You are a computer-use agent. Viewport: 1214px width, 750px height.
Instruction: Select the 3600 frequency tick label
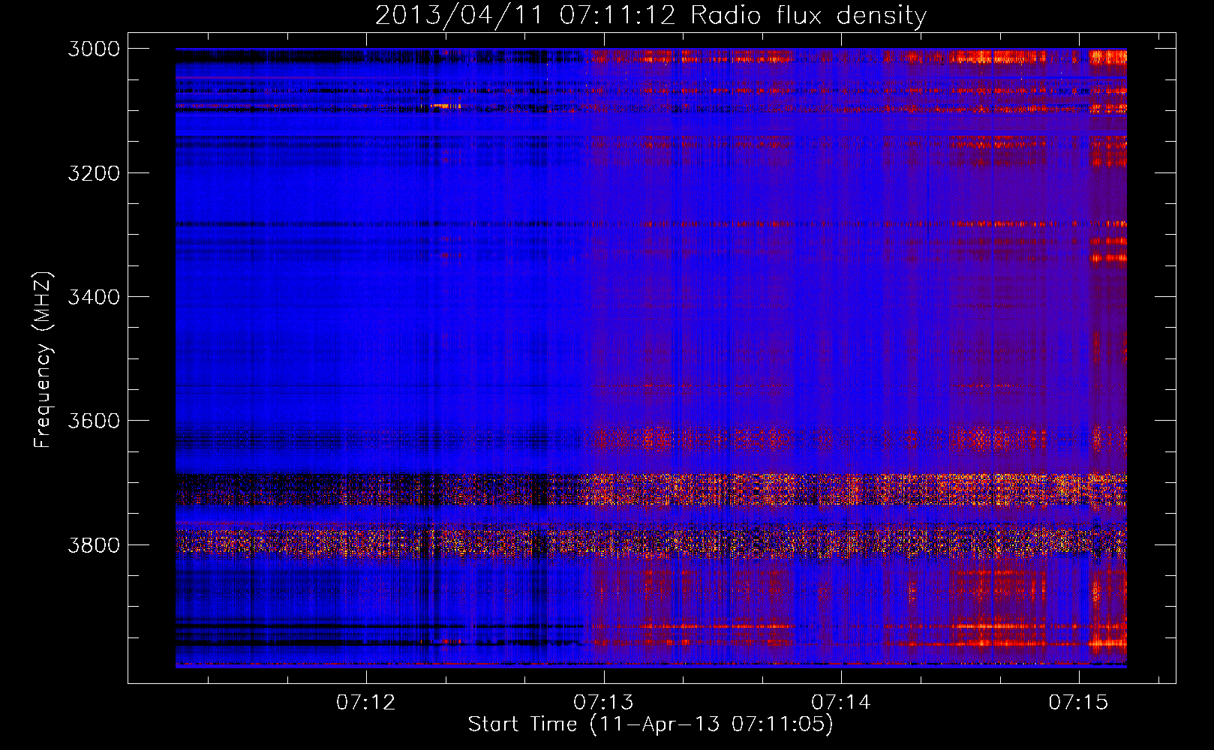[x=94, y=421]
